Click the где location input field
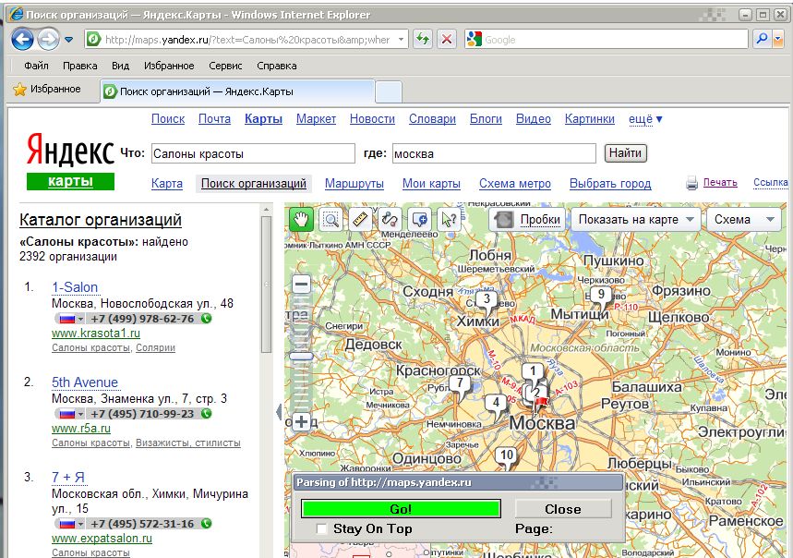The image size is (793, 558). pos(494,153)
